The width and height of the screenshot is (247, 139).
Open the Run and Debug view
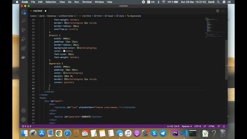point(24,39)
